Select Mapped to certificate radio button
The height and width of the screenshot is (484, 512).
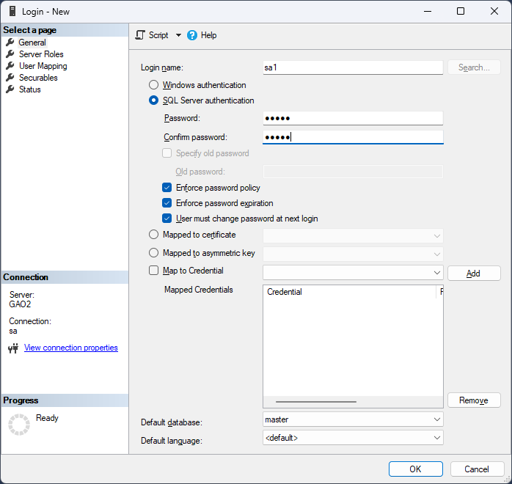tap(153, 235)
